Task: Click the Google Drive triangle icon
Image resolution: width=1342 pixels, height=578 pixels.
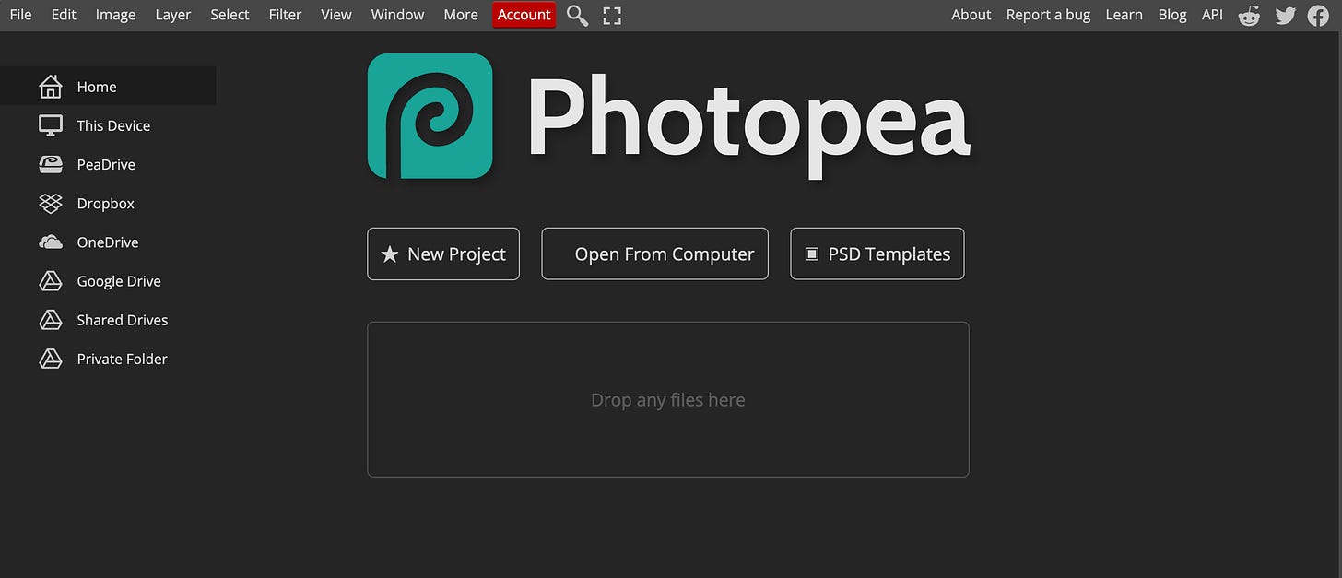Action: [x=51, y=281]
